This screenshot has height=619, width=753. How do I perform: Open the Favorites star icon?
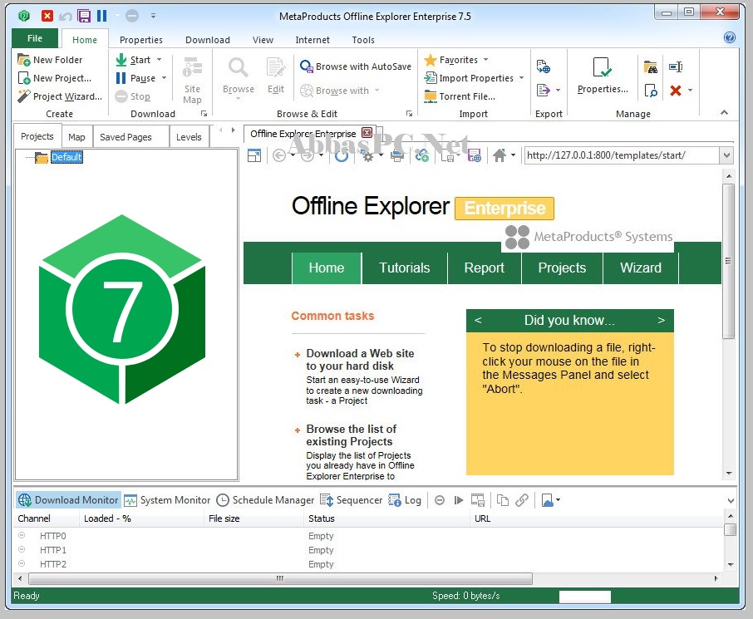431,60
